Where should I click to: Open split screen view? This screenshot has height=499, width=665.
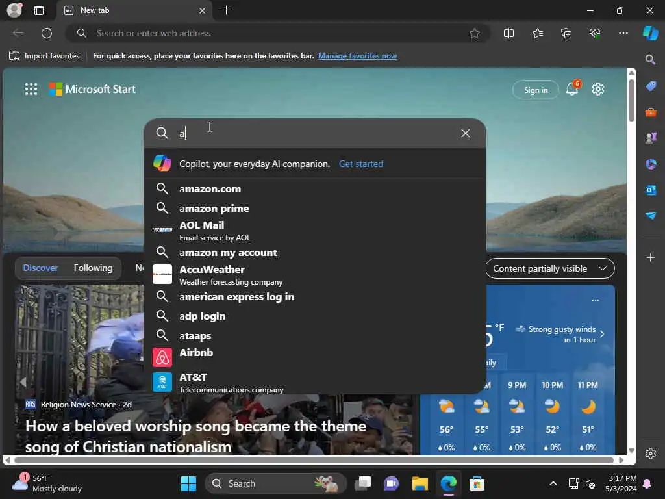508,33
